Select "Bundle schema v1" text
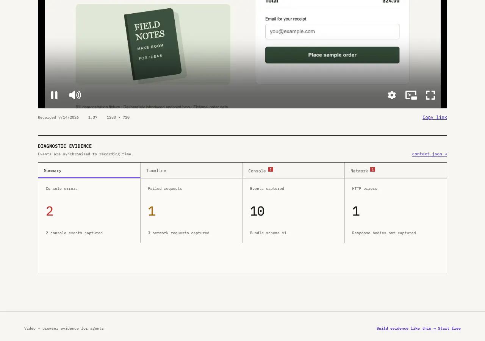Screen dimensions: 485x341 click(268, 233)
